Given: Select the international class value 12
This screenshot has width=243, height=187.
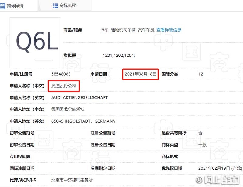Looking at the screenshot, I should [x=201, y=74].
